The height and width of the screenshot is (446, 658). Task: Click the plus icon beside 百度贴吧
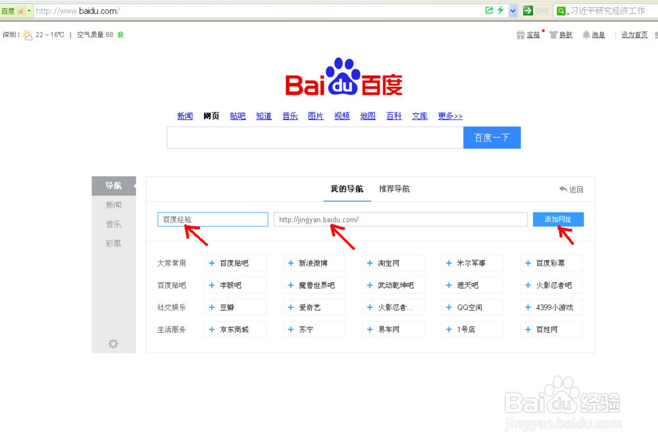tap(212, 263)
